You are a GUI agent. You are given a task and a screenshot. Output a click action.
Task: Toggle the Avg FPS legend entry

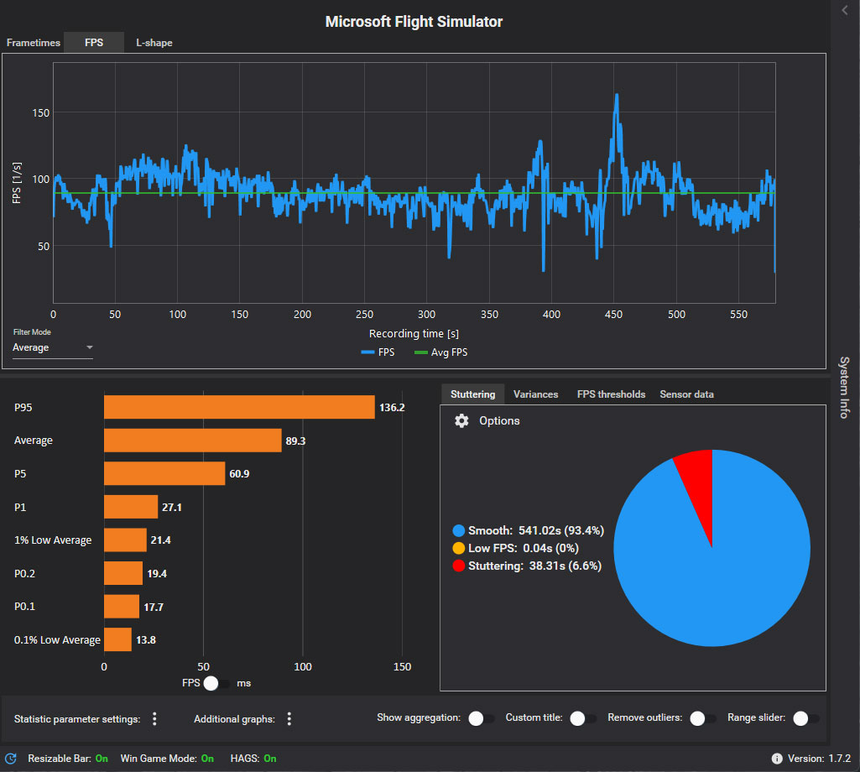click(441, 352)
